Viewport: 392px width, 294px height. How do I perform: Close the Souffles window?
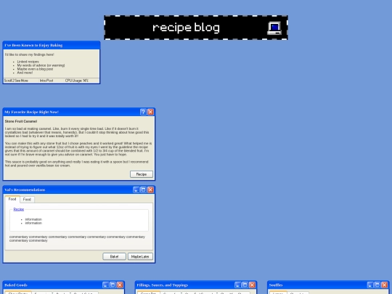point(385,285)
